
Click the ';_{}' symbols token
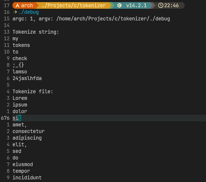(x=18, y=65)
